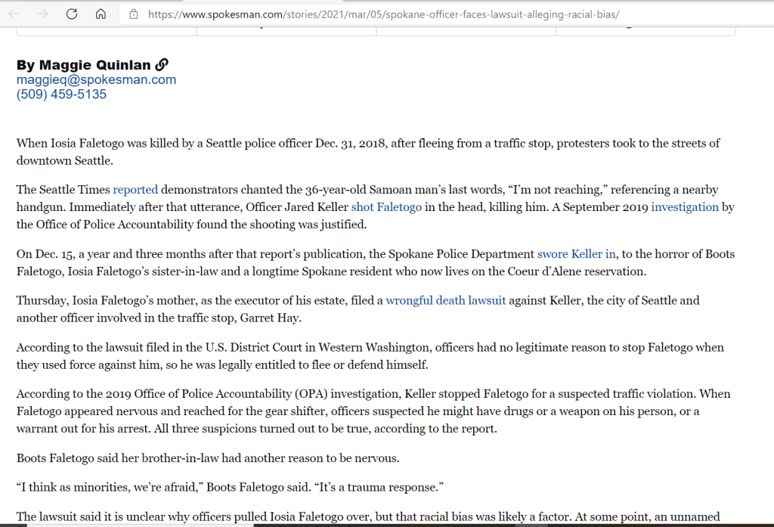Open the Seattle Times "reported" link

click(x=135, y=190)
